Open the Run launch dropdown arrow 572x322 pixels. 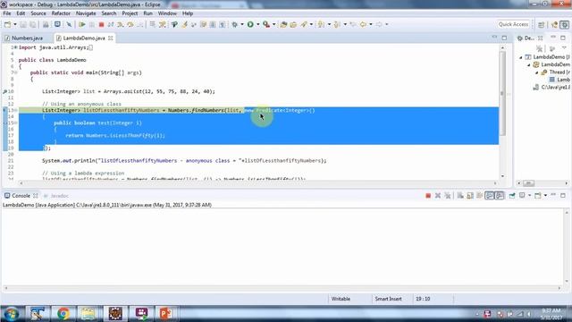[x=258, y=24]
